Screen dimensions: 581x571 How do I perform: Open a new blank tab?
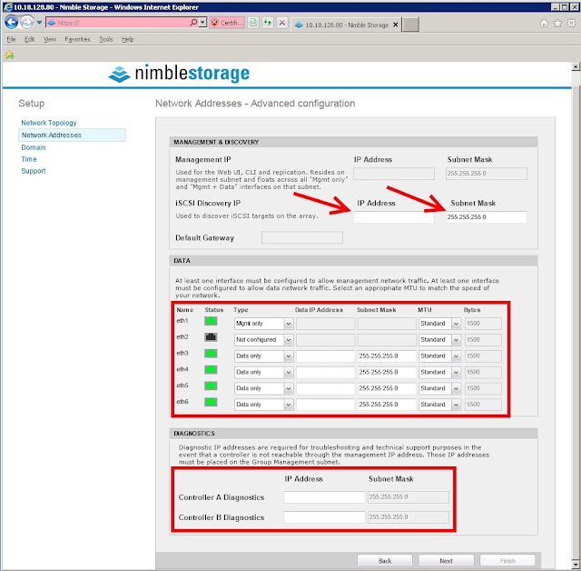(410, 25)
